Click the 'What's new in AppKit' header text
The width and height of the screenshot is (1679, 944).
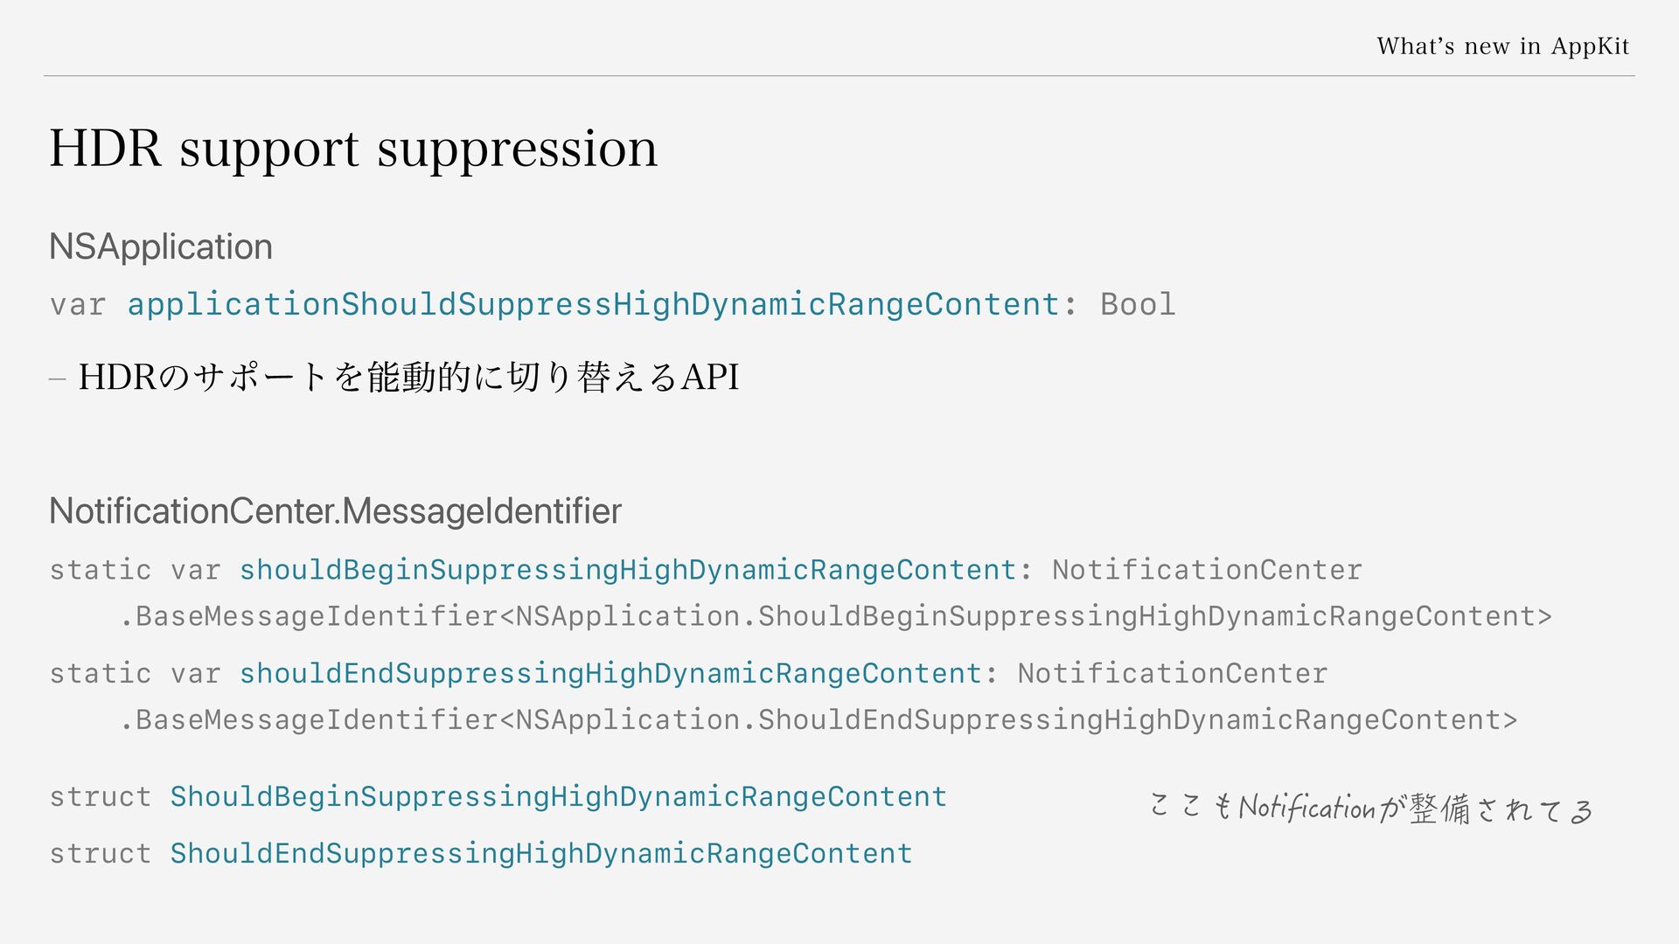(1502, 46)
